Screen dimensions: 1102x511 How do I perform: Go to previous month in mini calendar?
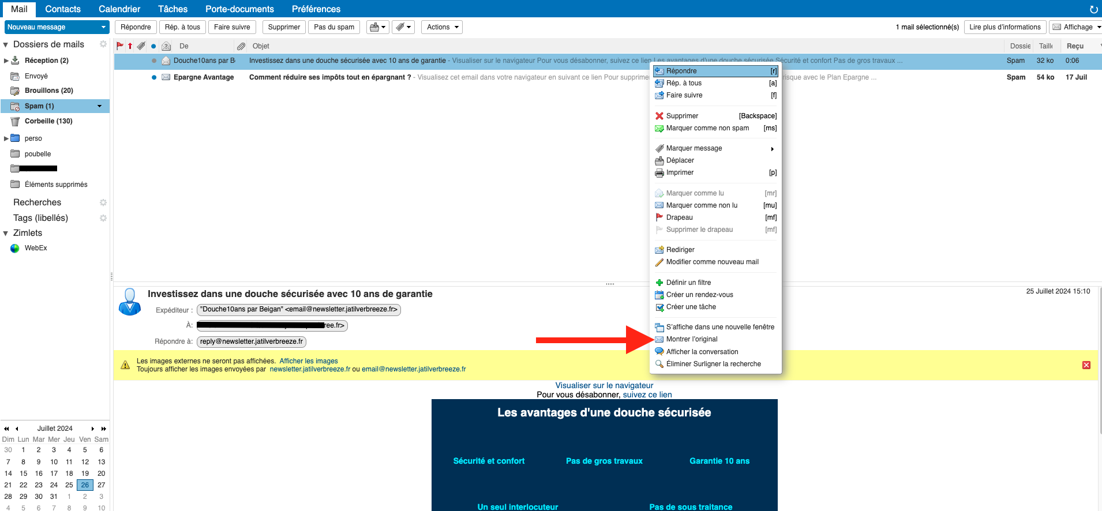[17, 429]
